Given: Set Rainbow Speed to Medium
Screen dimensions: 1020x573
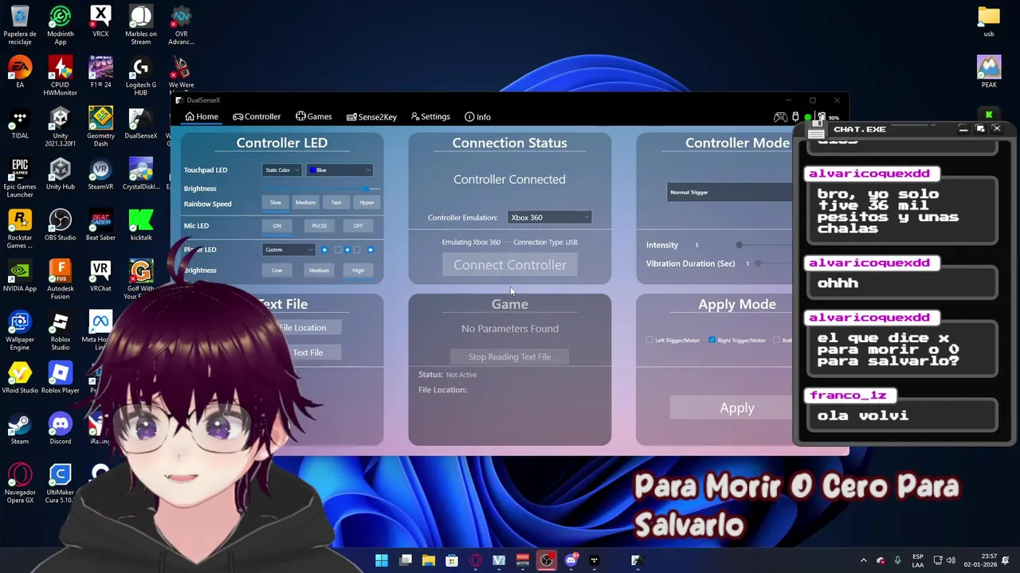Looking at the screenshot, I should pyautogui.click(x=305, y=202).
